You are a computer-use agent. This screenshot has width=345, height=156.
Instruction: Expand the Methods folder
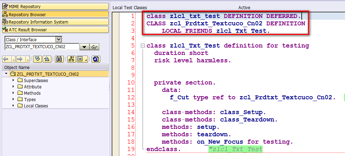click(x=13, y=93)
